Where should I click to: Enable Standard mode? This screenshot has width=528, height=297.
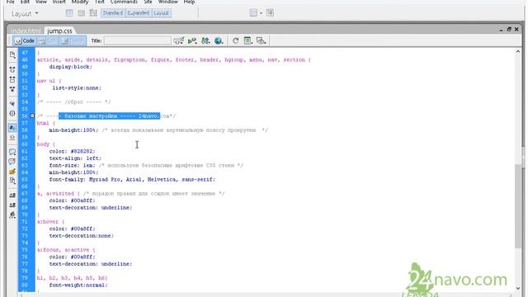pos(112,13)
